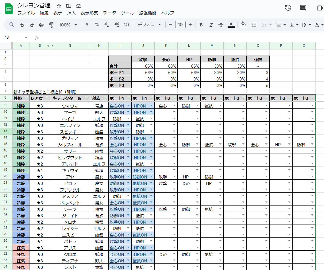The width and height of the screenshot is (324, 270).
Task: Open the fill color picker
Action: point(244,25)
